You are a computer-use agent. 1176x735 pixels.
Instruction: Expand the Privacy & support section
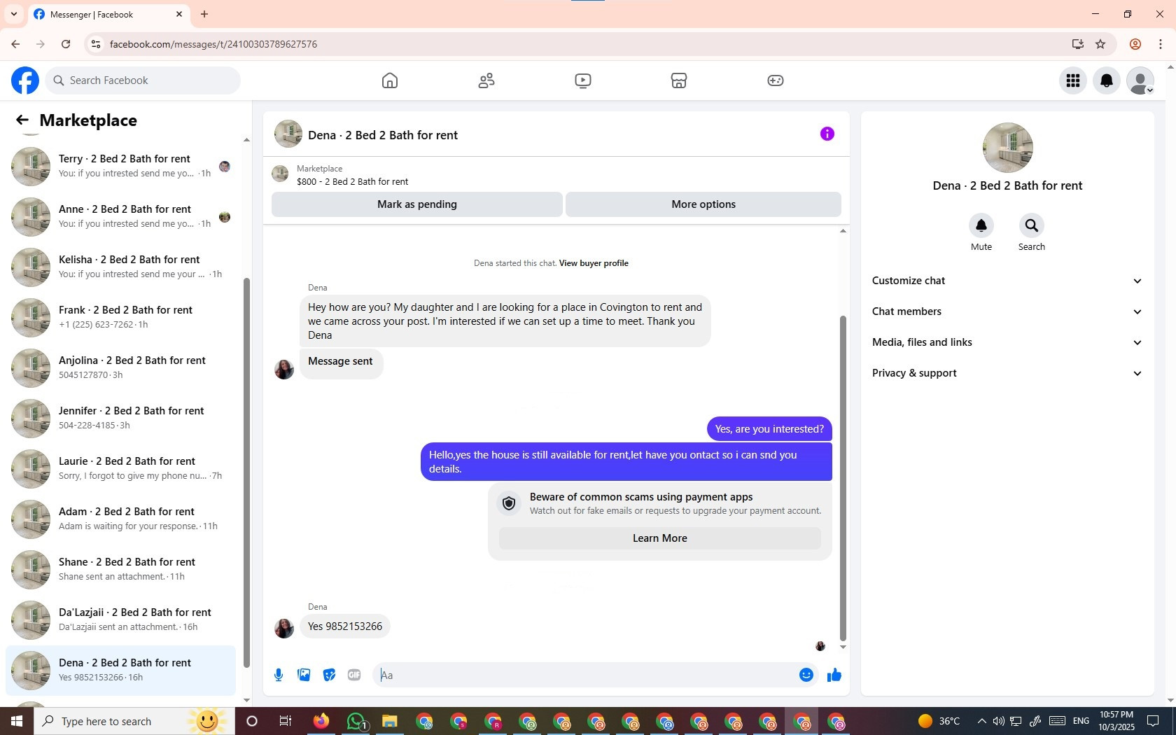(x=1007, y=373)
